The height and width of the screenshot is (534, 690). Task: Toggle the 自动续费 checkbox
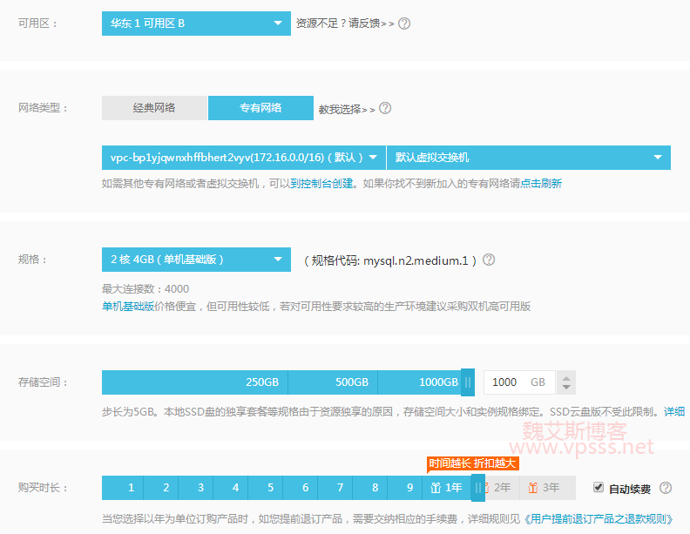pos(598,487)
